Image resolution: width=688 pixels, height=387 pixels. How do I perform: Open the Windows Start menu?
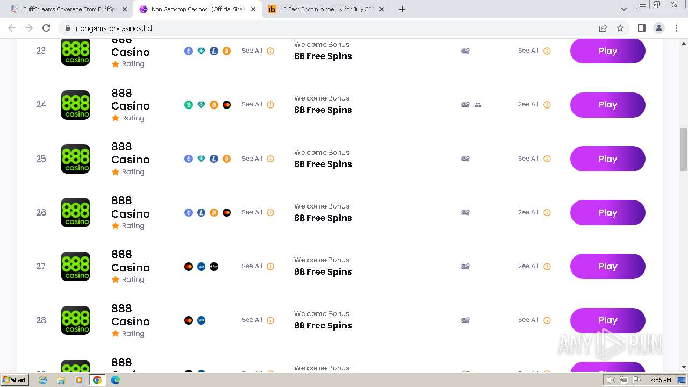coord(15,380)
